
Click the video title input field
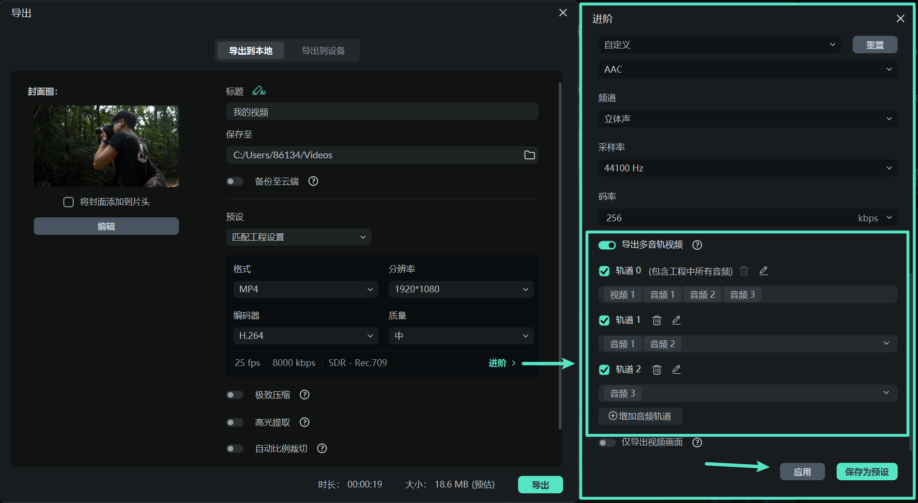point(382,111)
